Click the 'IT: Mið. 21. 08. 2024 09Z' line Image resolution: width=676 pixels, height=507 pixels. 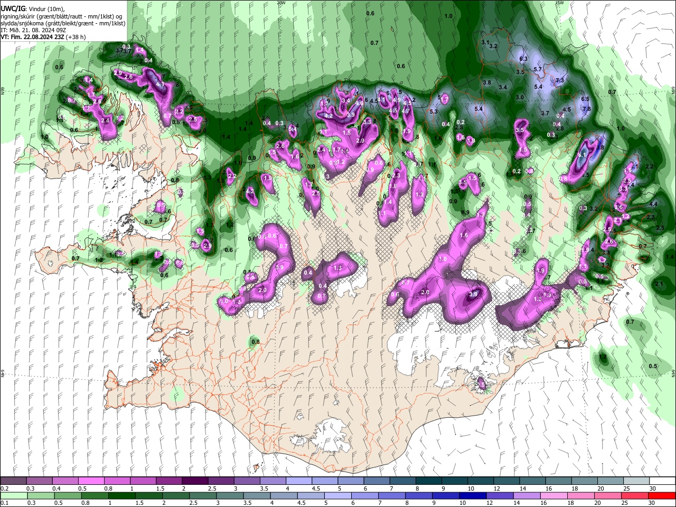32,30
